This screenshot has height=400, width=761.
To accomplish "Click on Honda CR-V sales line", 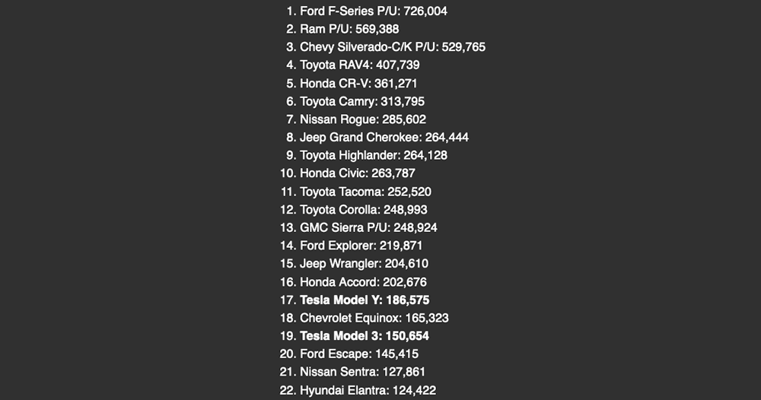I will tap(358, 84).
